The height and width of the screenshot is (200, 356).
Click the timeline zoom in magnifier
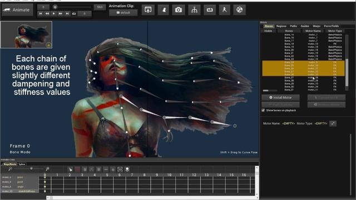(x=47, y=169)
